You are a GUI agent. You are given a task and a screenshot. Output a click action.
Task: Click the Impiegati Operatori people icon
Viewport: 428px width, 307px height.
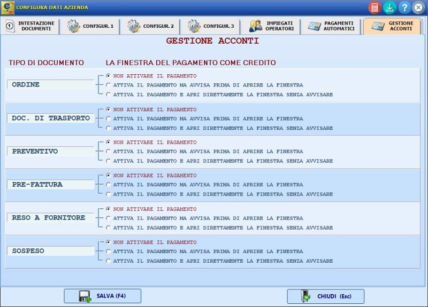tap(256, 26)
